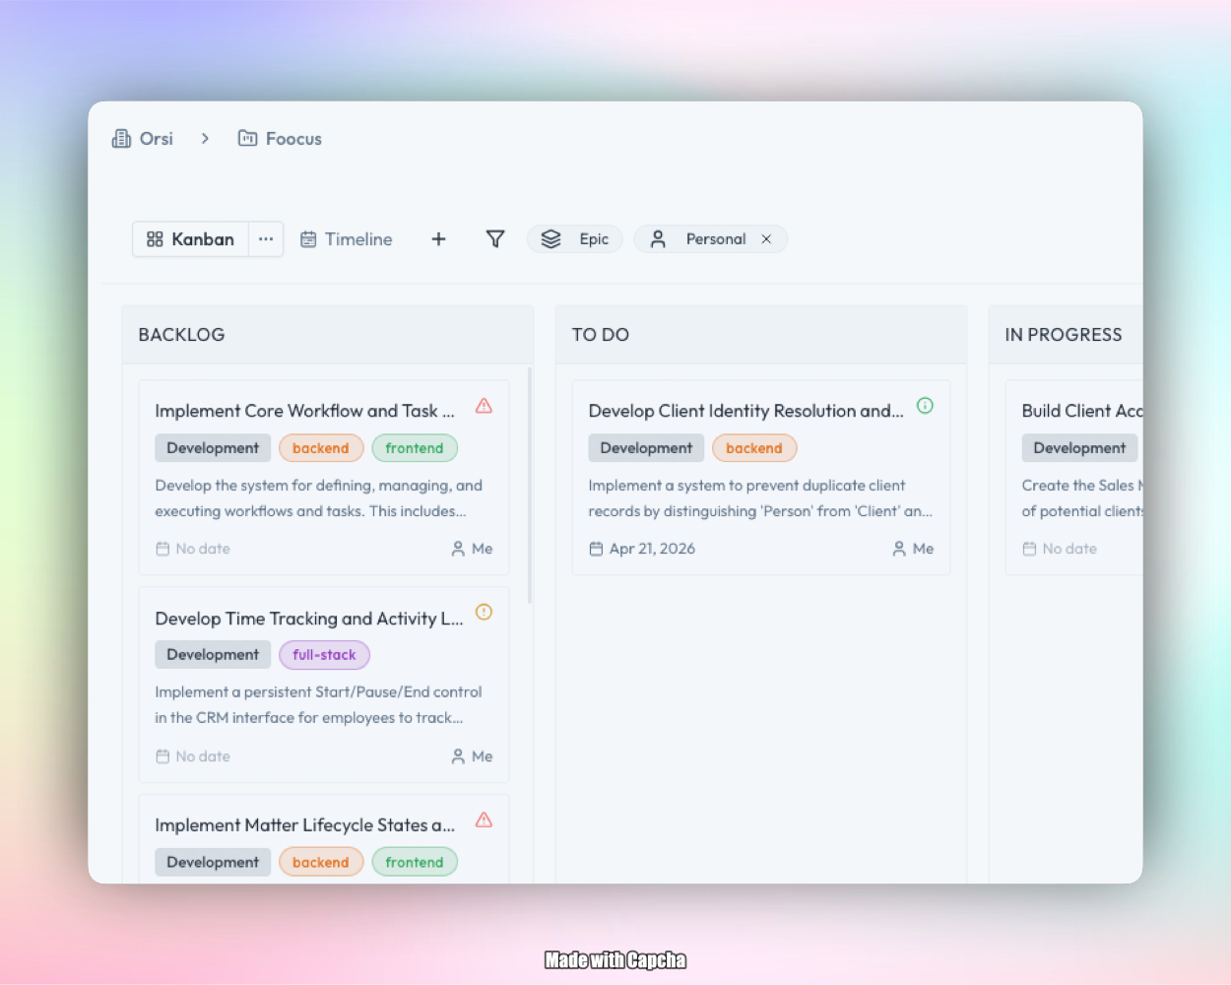1231x985 pixels.
Task: Click the Epic layers icon
Action: [550, 238]
